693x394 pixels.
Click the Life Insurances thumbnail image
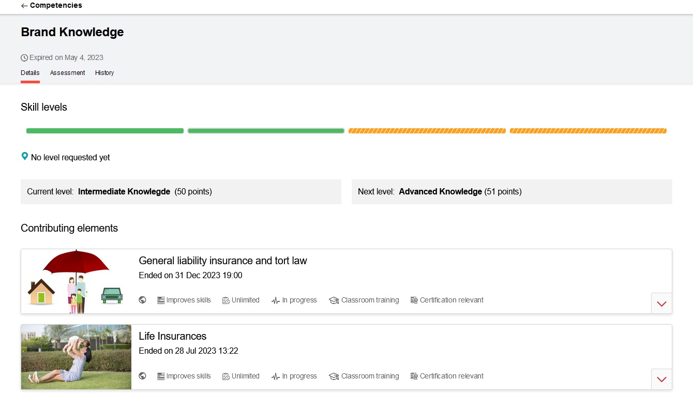click(76, 357)
